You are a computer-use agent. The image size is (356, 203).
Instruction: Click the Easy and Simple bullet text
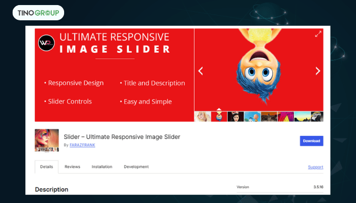coord(147,101)
